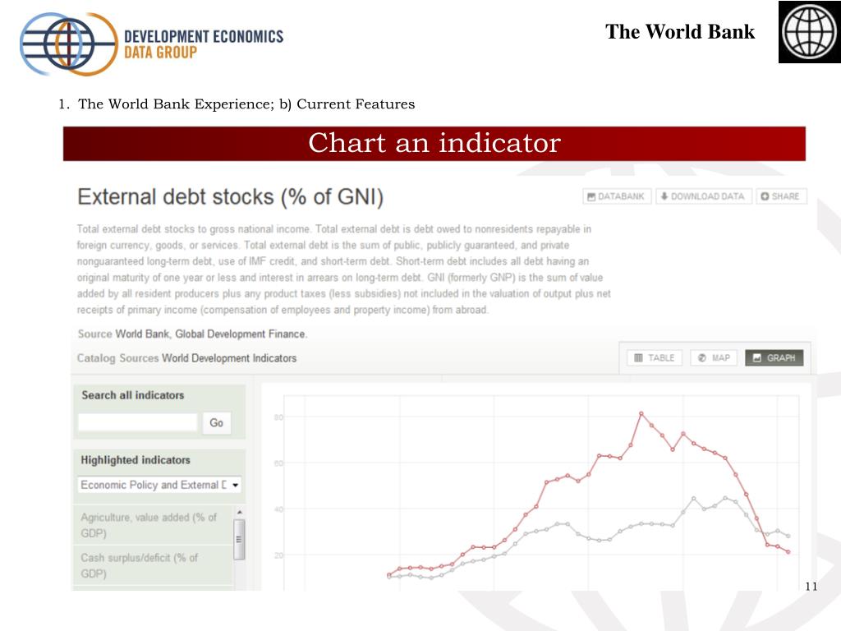Click the indicator list scrollbar thumb
Image resolution: width=841 pixels, height=631 pixels.
click(x=240, y=539)
